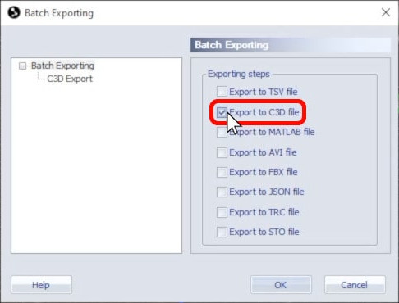Click the Batch Exporting title bar logo
This screenshot has width=399, height=303.
point(14,13)
